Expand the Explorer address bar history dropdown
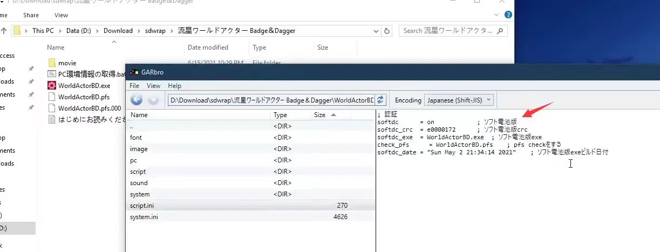The image size is (660, 252). coord(376,31)
